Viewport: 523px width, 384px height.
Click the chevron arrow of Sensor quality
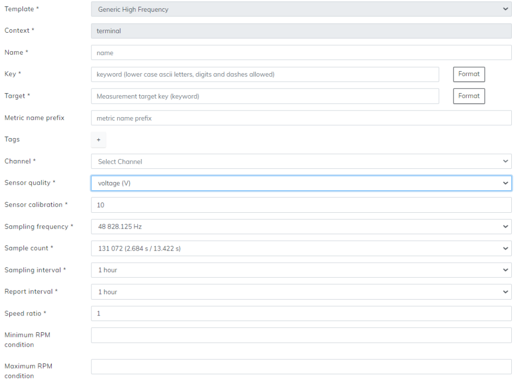click(x=505, y=183)
